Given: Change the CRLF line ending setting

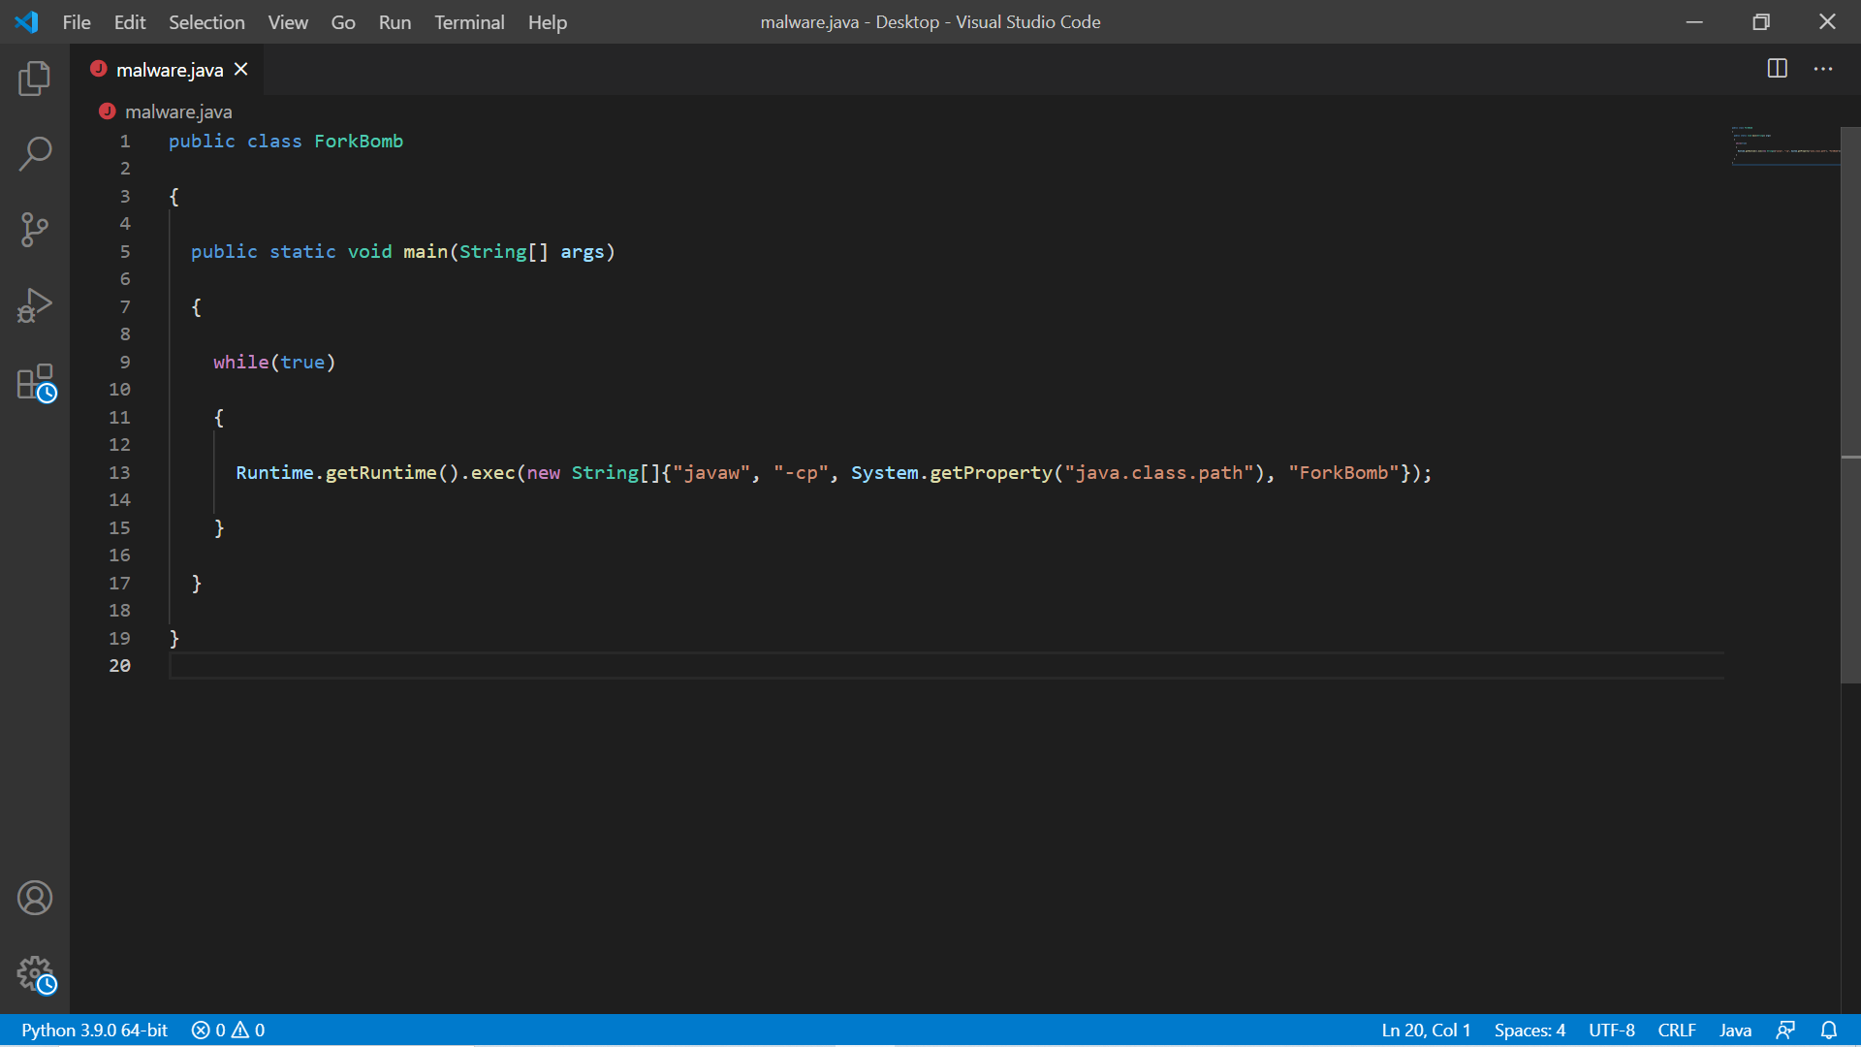Looking at the screenshot, I should tap(1677, 1030).
